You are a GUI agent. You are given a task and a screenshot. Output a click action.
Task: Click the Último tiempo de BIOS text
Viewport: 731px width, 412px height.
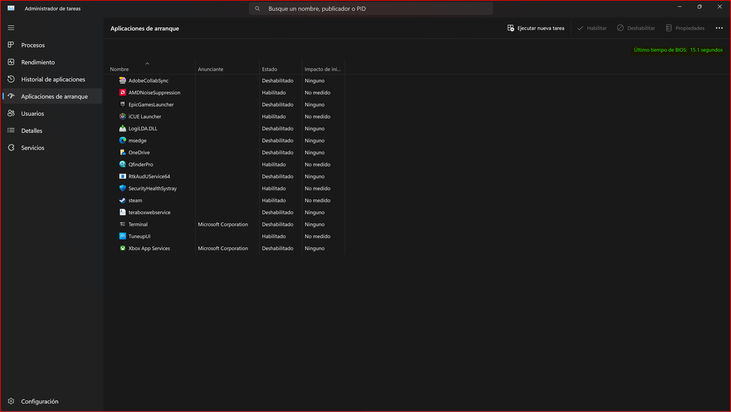(x=678, y=50)
